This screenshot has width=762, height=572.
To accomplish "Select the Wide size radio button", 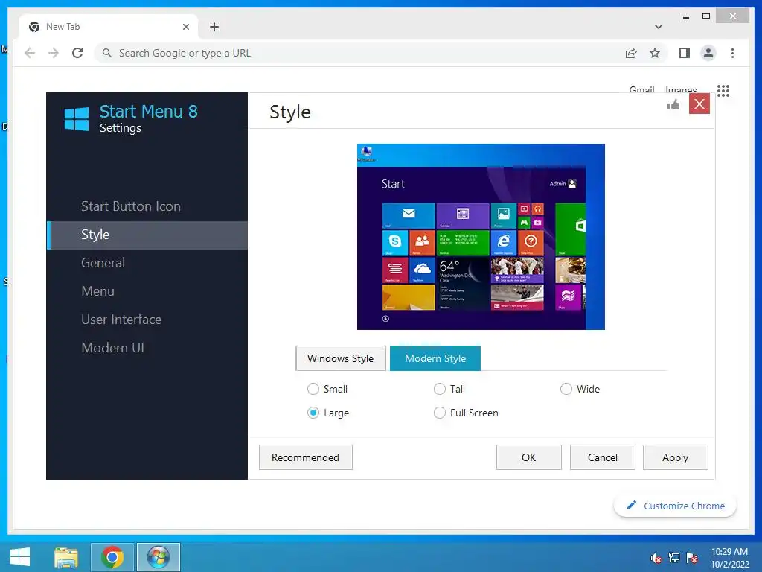I will tap(566, 389).
